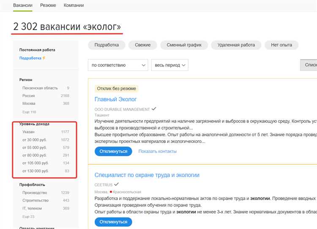Viewport: 317px width, 229px height.
Task: Filter by region Москва
Action: click(46, 103)
